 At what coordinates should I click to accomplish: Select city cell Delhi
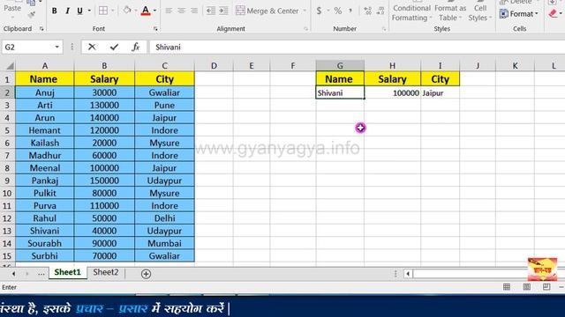164,218
